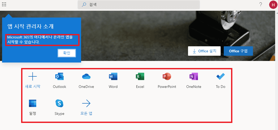Confirm the tooltip with 확인 button
Viewport: 278px width, 130px height.
(67, 53)
